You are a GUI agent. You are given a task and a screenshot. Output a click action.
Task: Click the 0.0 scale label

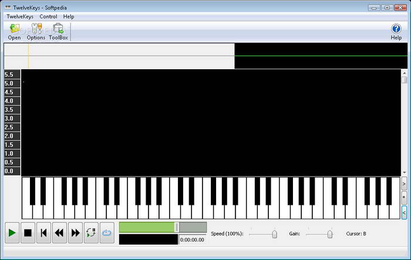[12, 171]
